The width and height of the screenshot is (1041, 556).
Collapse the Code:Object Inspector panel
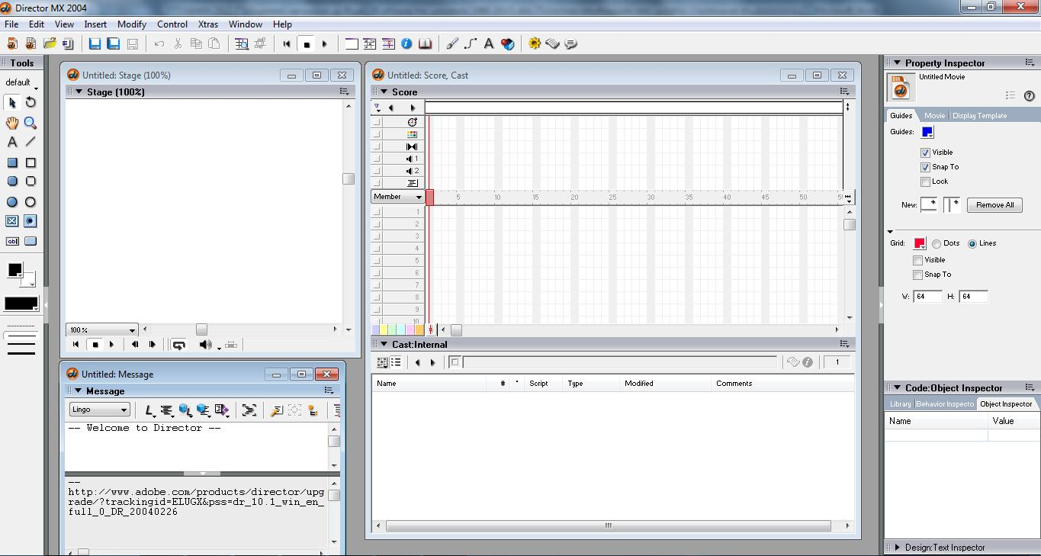897,387
